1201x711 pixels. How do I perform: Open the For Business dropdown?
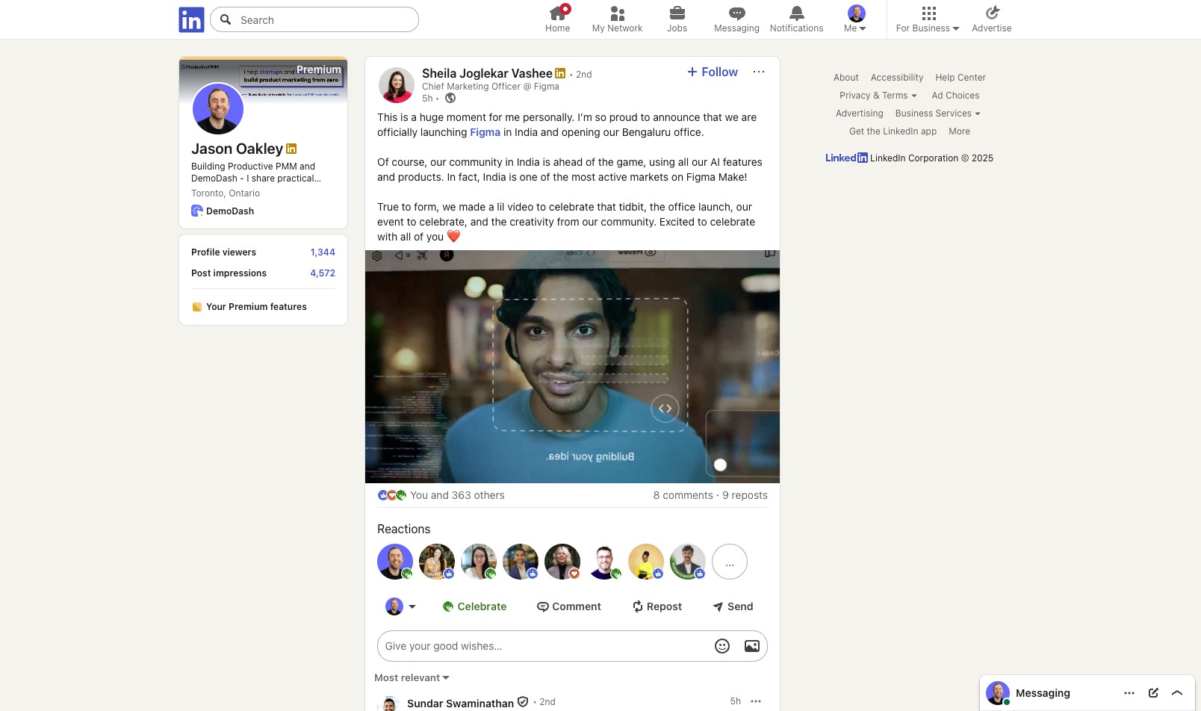(x=926, y=19)
